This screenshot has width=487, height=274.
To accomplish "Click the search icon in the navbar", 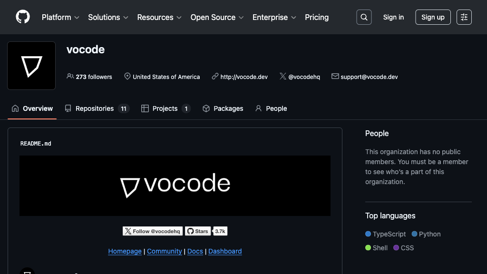I will tap(364, 17).
